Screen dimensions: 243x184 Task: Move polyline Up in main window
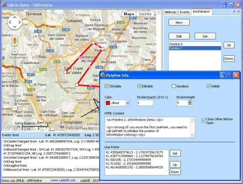tap(229, 45)
